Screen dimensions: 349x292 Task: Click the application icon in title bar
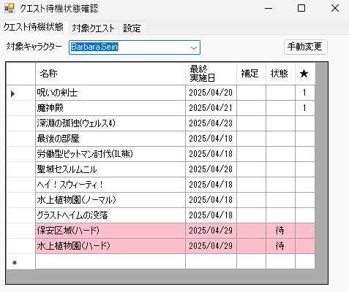(x=10, y=8)
